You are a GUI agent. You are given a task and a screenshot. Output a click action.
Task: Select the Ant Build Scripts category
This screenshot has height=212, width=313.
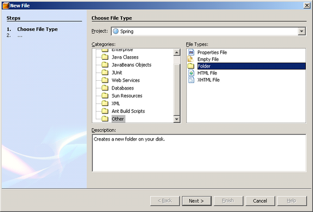pyautogui.click(x=128, y=111)
